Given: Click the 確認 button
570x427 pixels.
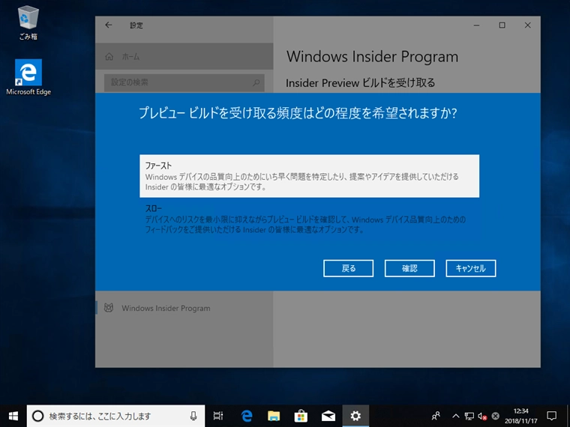Looking at the screenshot, I should pos(409,268).
